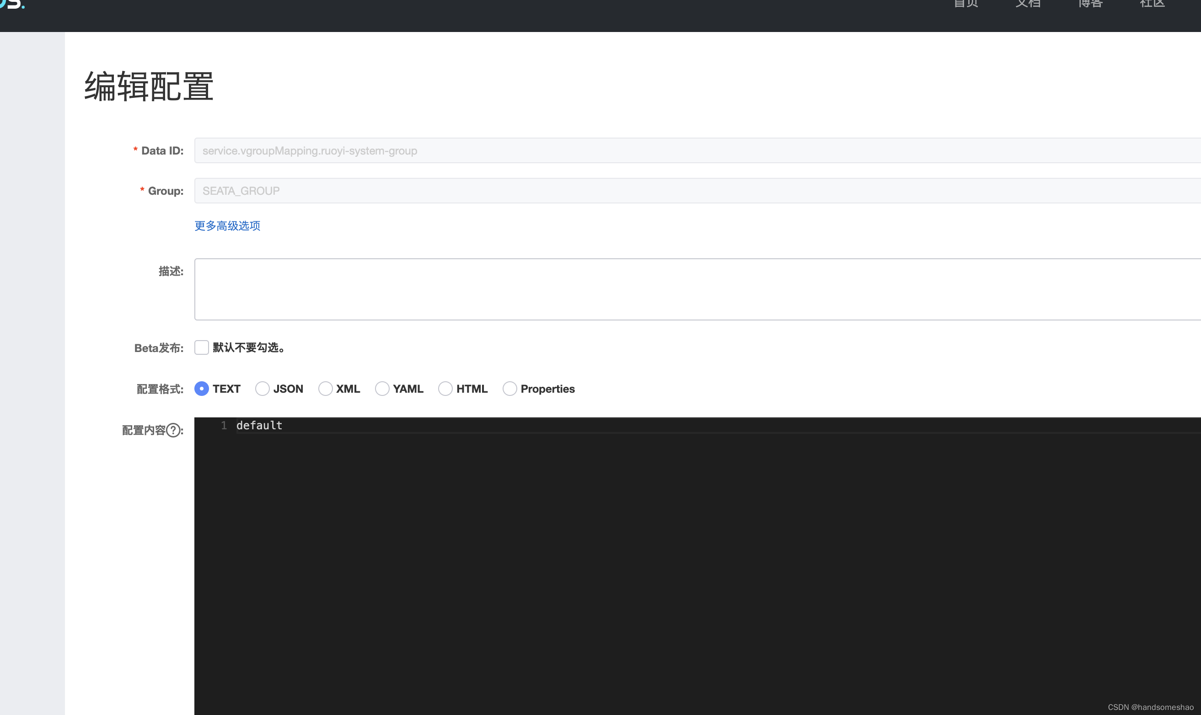Select Properties format radio button
Image resolution: width=1201 pixels, height=715 pixels.
pyautogui.click(x=509, y=388)
